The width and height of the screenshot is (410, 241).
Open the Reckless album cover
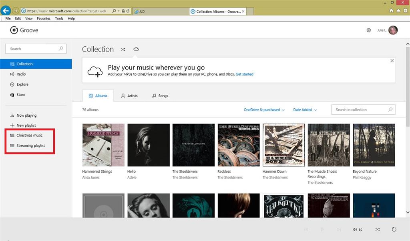(239, 145)
